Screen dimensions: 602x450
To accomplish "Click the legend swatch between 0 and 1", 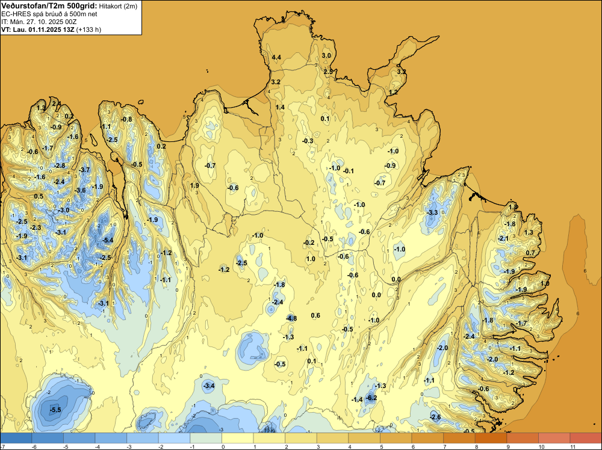I will [238, 438].
